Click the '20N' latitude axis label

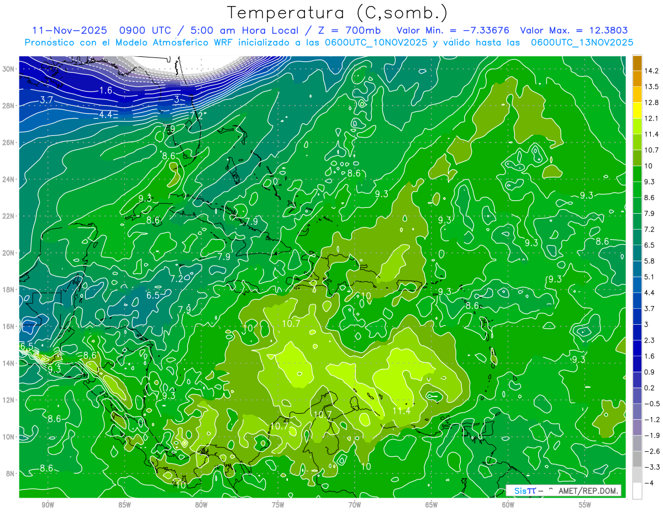pos(9,252)
